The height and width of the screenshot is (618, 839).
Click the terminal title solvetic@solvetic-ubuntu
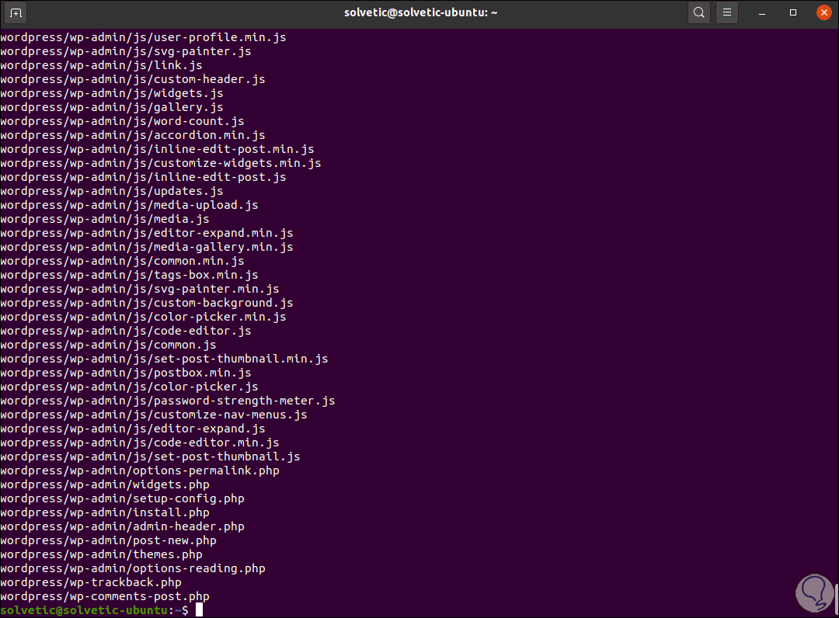(x=420, y=13)
